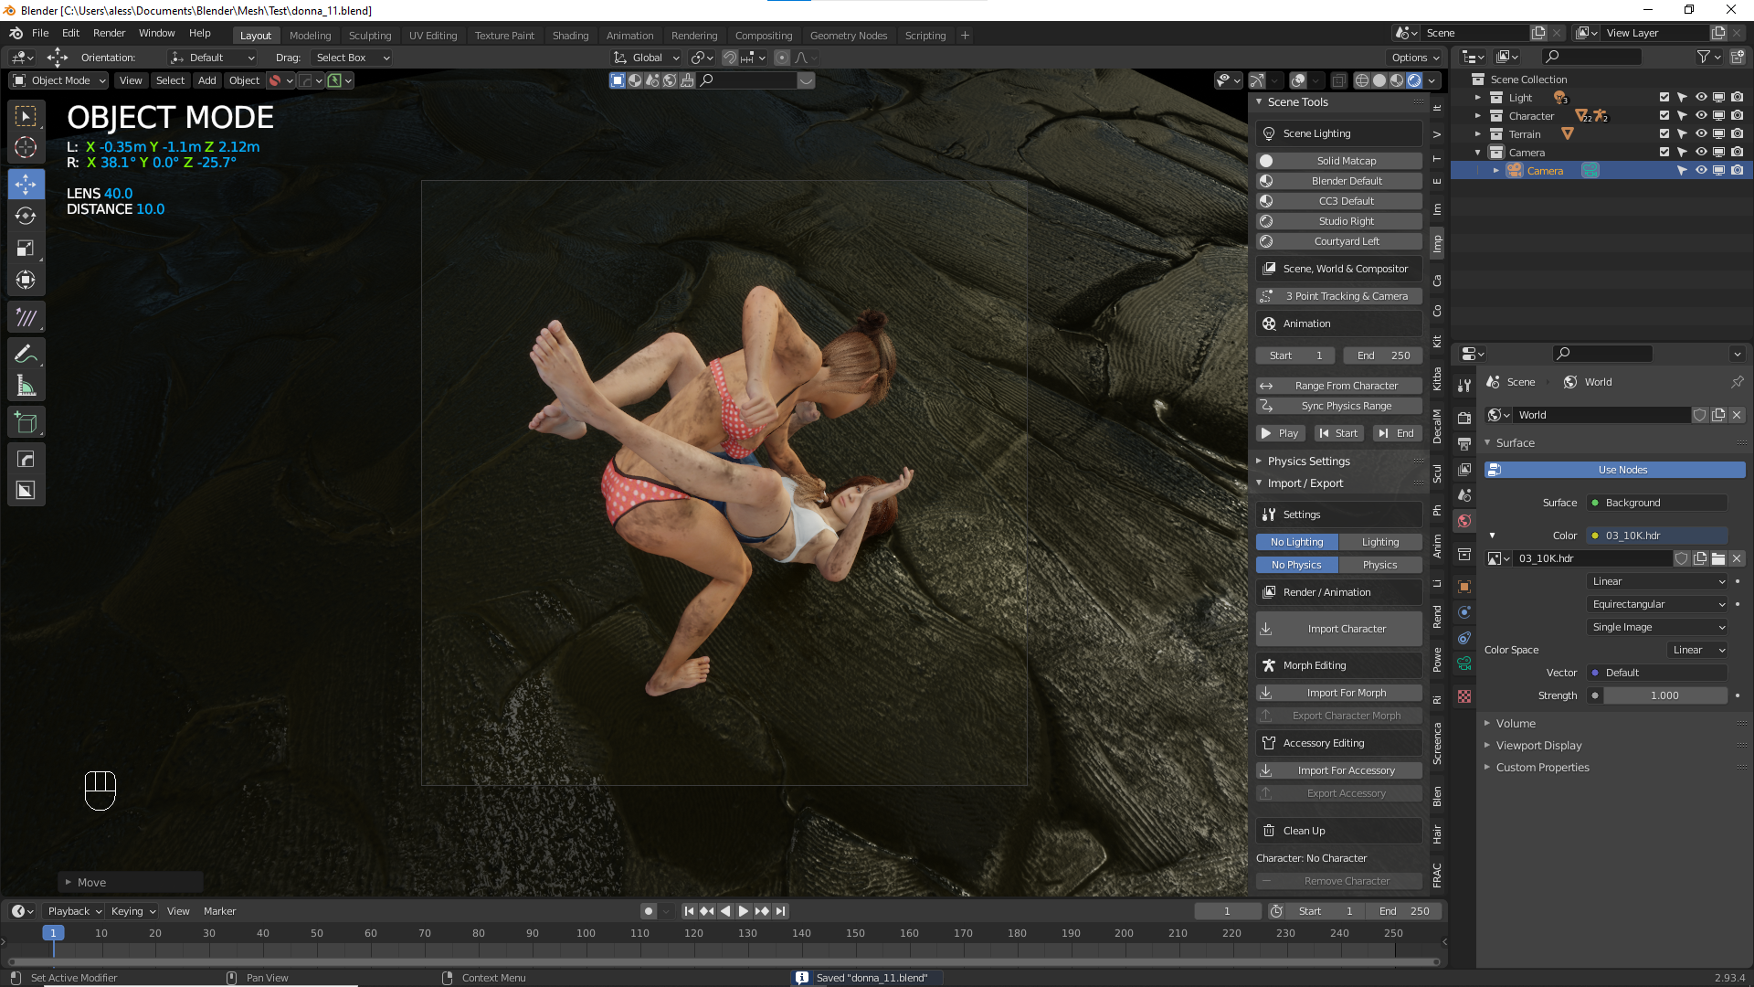Screen dimensions: 1754x987
Task: Click the current frame field in timeline
Action: 1227,911
